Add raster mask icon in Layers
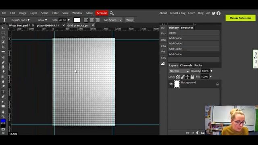This screenshot has height=145, width=258. coord(203,133)
